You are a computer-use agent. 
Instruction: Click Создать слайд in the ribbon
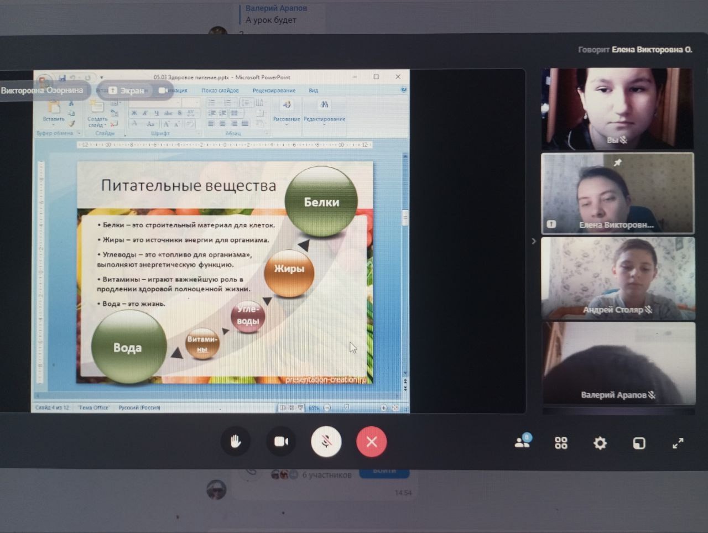[97, 114]
